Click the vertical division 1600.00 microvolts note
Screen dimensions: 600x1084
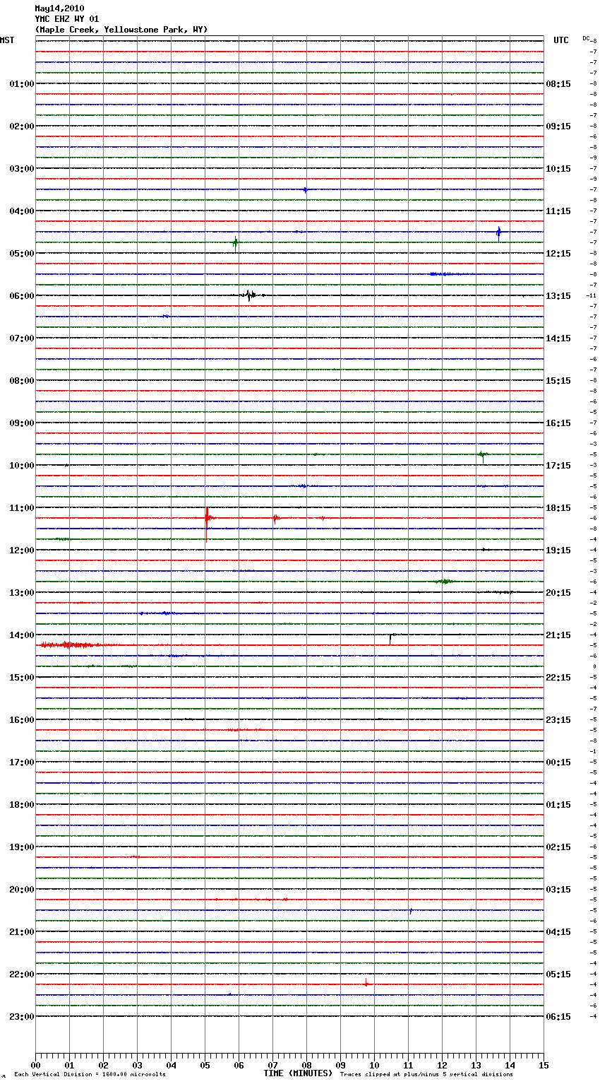[90, 1074]
